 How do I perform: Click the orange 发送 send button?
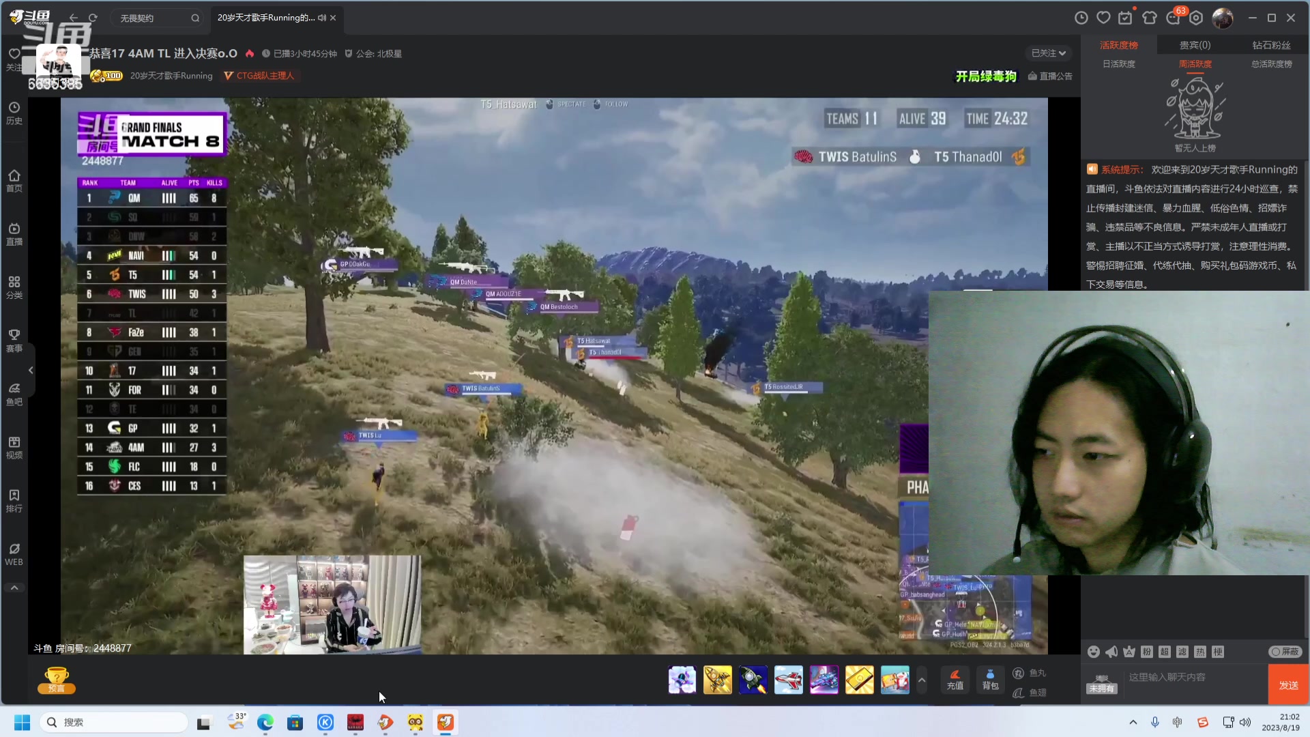pos(1288,684)
